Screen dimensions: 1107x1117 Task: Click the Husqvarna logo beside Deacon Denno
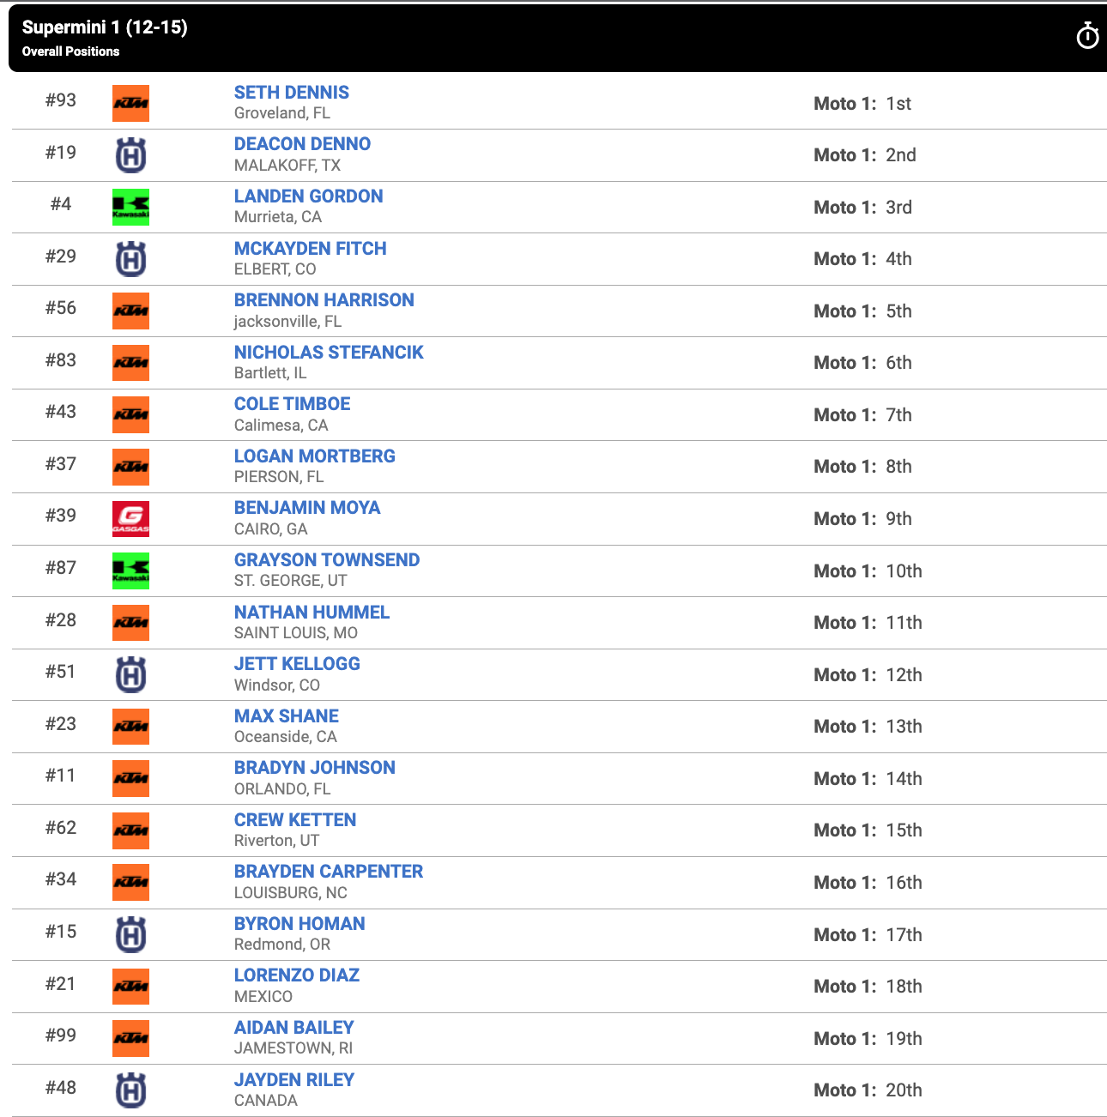(130, 155)
